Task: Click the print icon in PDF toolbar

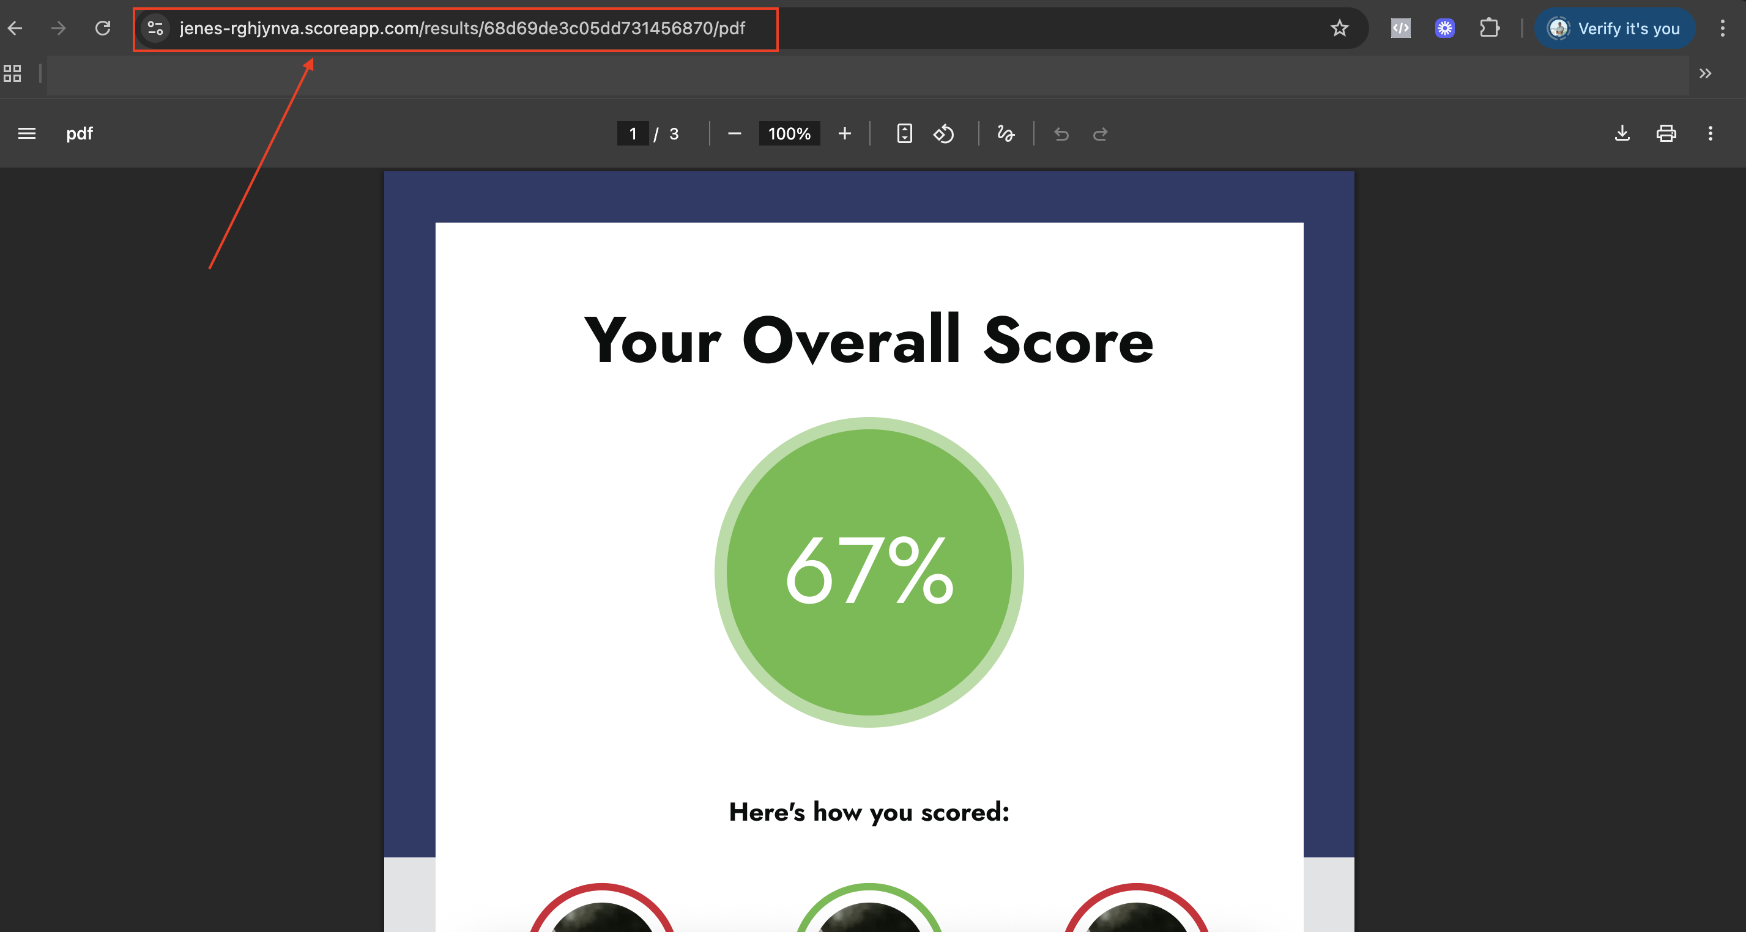Action: tap(1666, 133)
